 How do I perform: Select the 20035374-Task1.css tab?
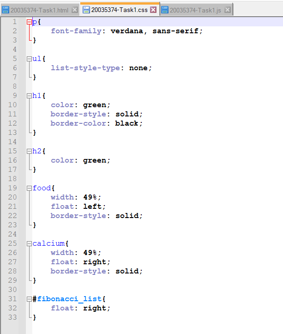(120, 10)
